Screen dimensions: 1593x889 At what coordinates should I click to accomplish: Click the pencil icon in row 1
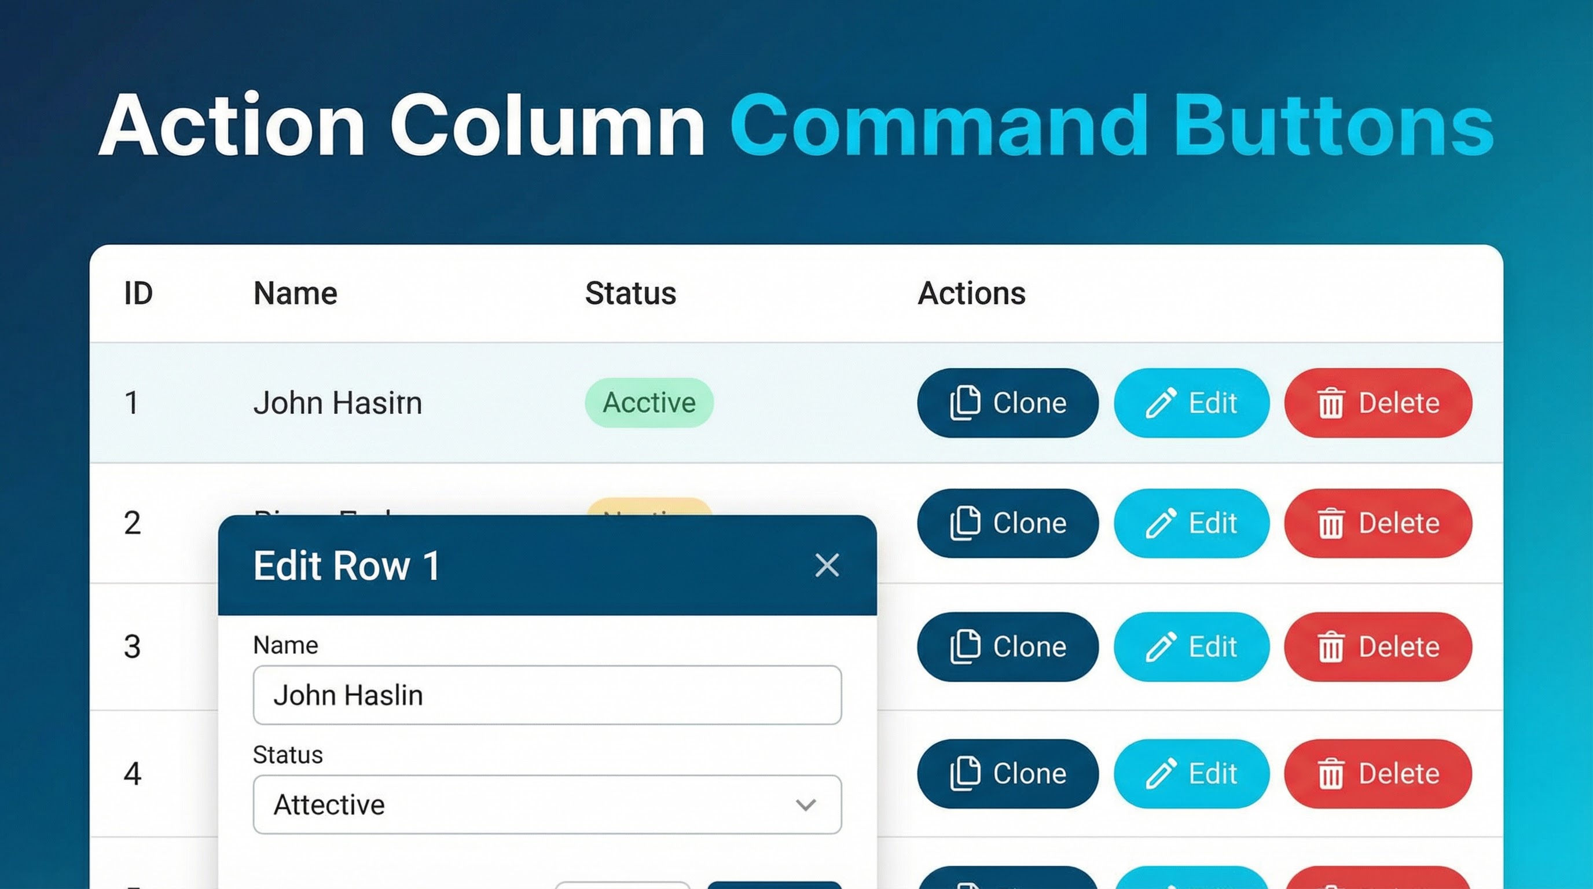(x=1161, y=403)
